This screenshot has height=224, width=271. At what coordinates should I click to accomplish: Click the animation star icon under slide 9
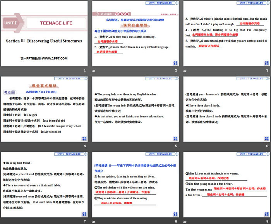tap(185, 222)
